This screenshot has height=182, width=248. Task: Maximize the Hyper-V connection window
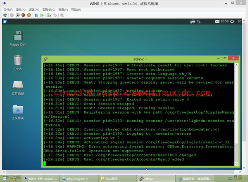click(x=232, y=3)
